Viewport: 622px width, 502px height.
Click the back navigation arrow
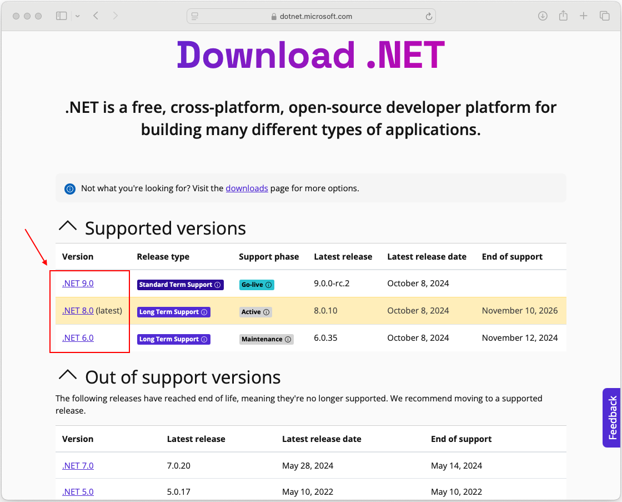pos(96,16)
